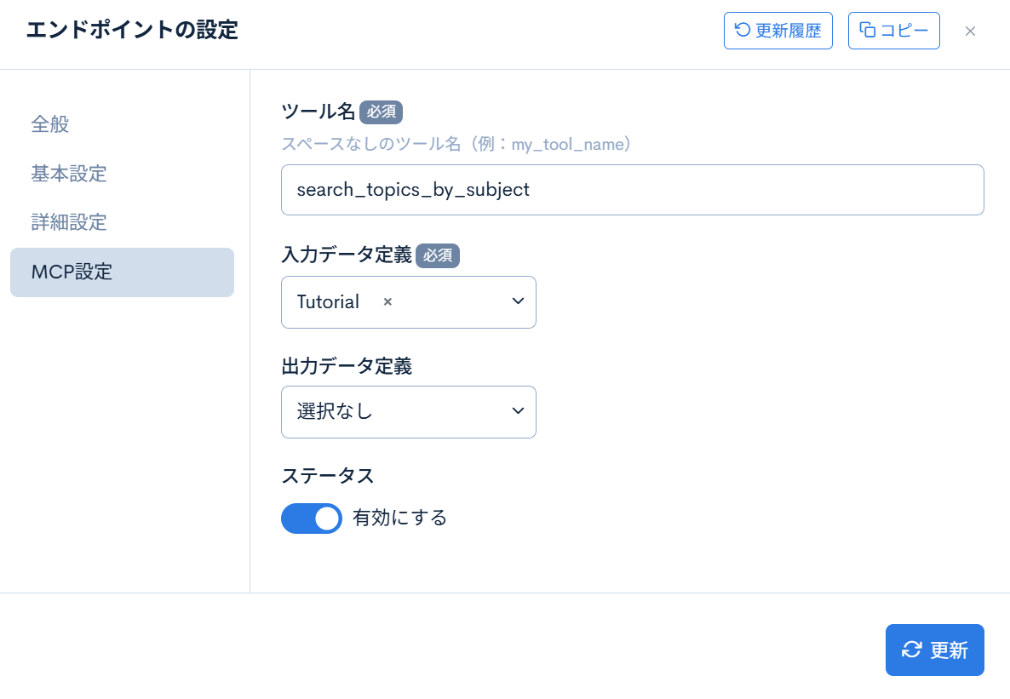Click the 必須 badge next to ツール名
Screen dimensions: 1010x699
tap(382, 112)
